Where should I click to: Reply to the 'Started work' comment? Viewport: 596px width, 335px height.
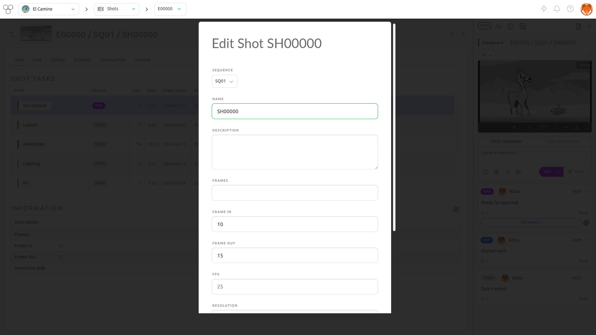(583, 261)
